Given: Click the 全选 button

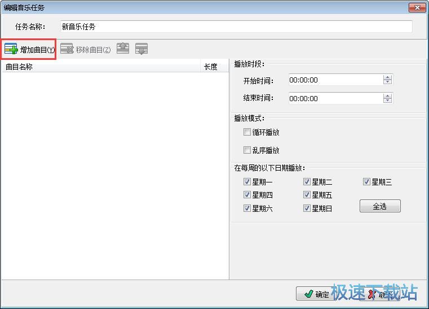Looking at the screenshot, I should 380,206.
